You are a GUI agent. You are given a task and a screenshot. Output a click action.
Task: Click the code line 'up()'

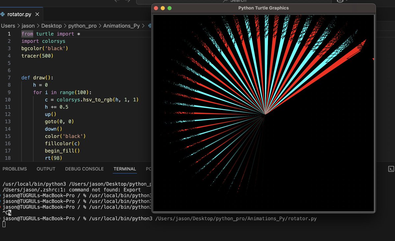click(x=51, y=114)
